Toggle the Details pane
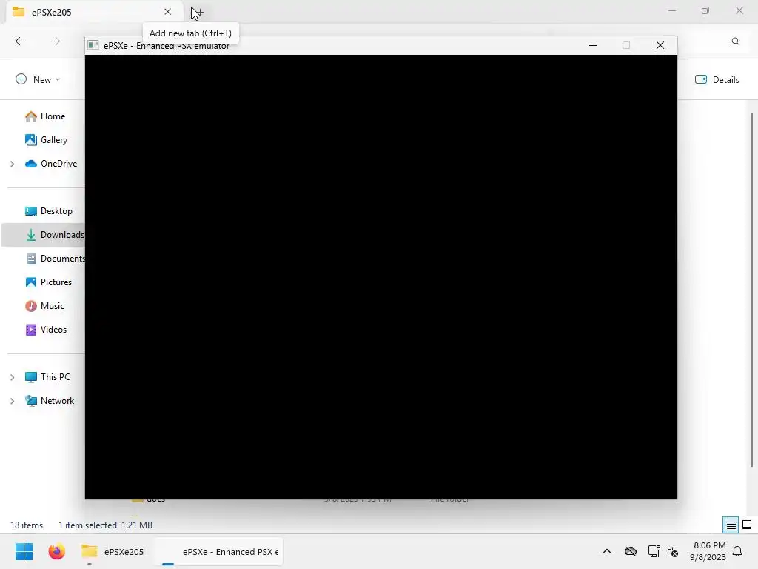Viewport: 758px width, 569px height. click(x=717, y=79)
